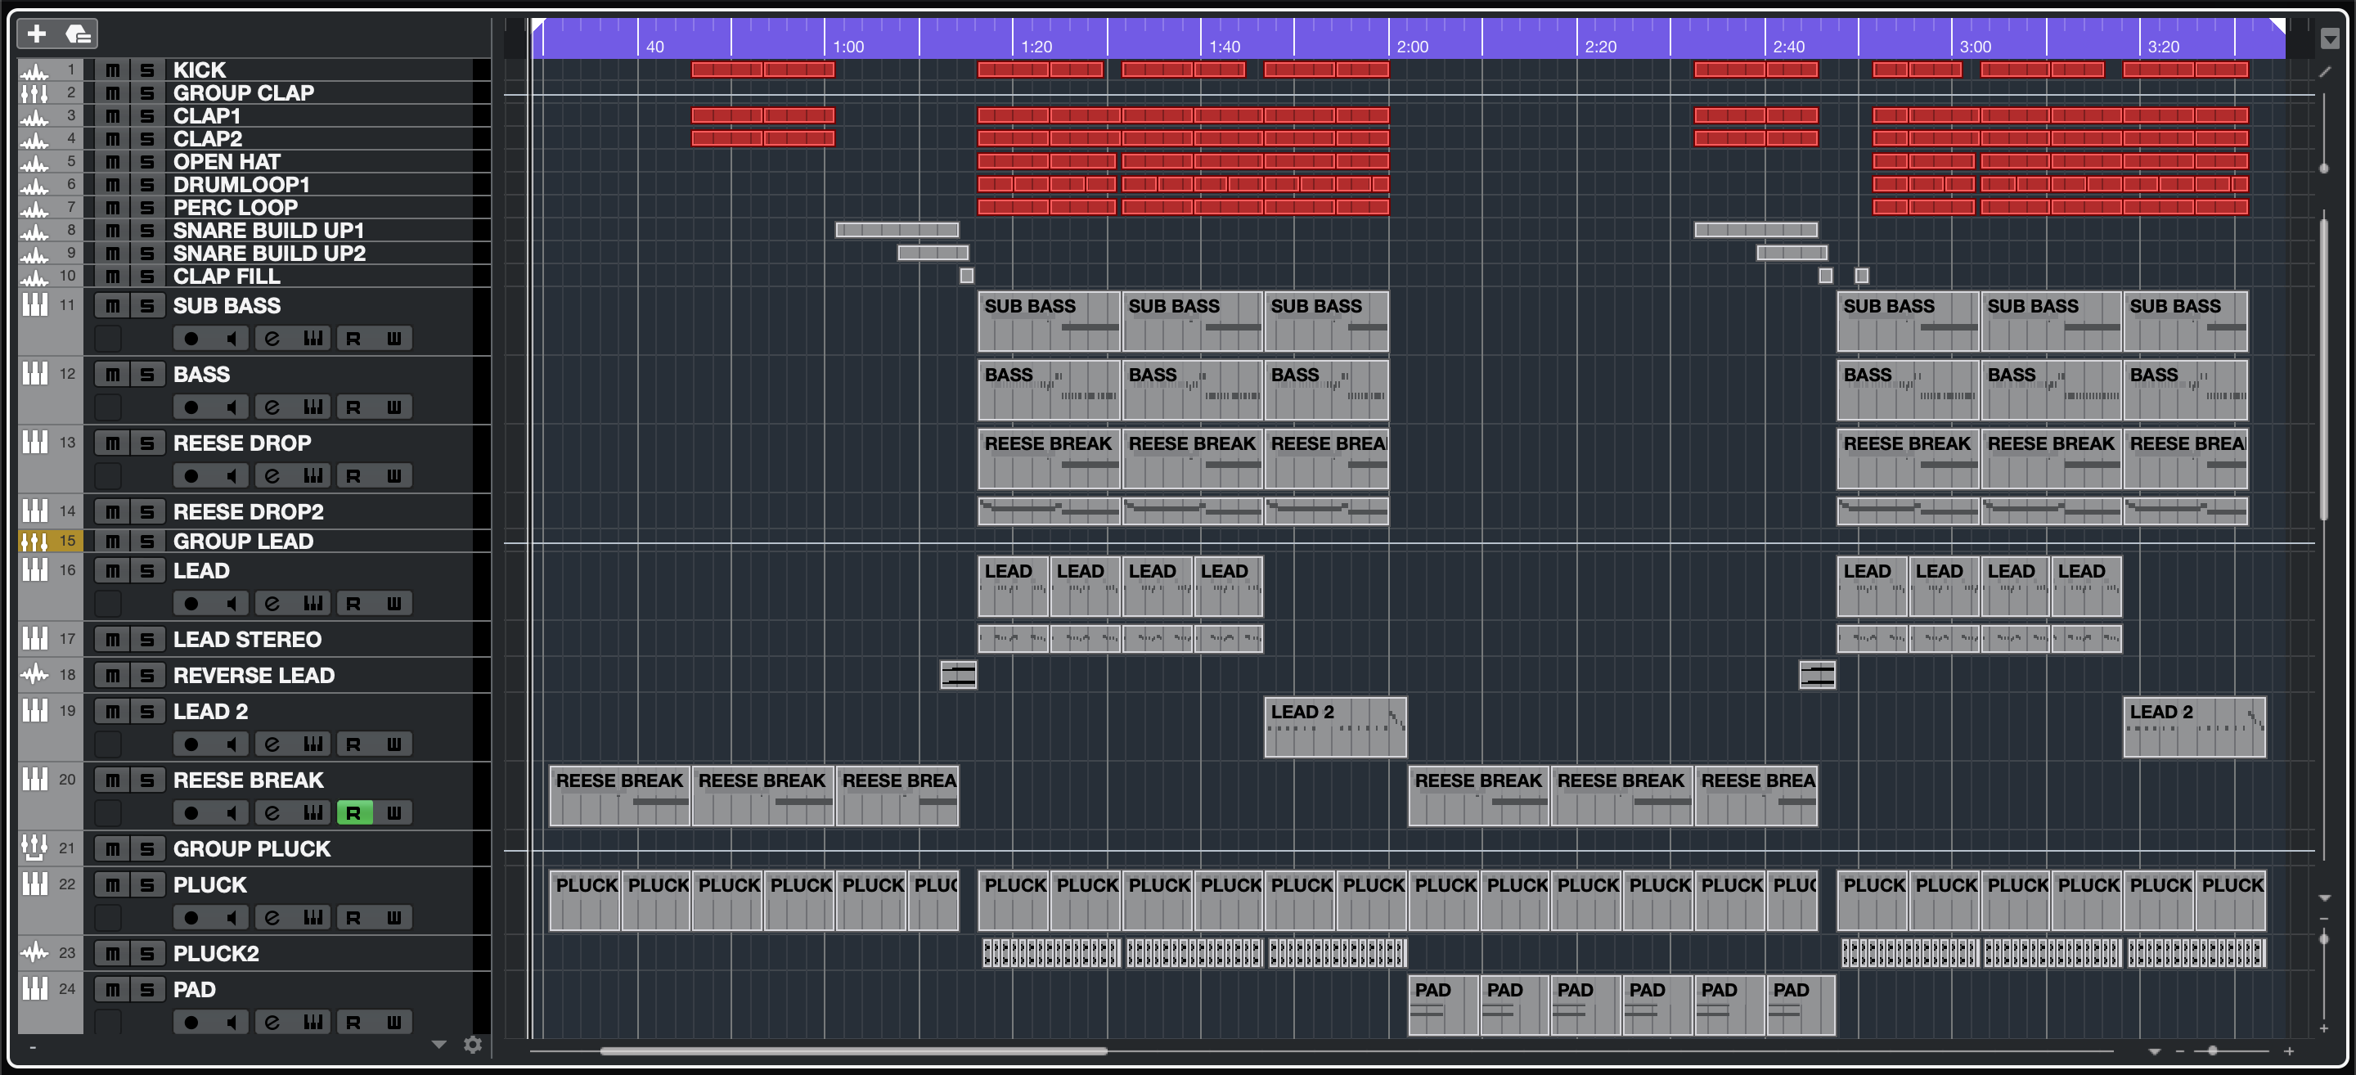Solo the OPEN HAT track
Image resolution: width=2356 pixels, height=1075 pixels.
(146, 162)
